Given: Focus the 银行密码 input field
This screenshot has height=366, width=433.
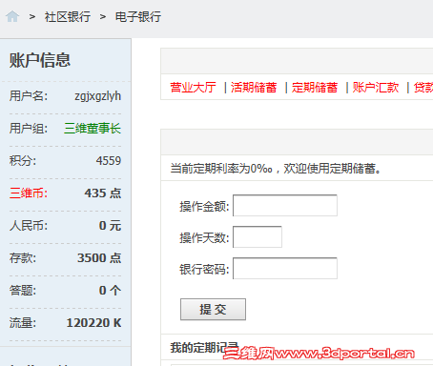Looking at the screenshot, I should click(x=285, y=269).
